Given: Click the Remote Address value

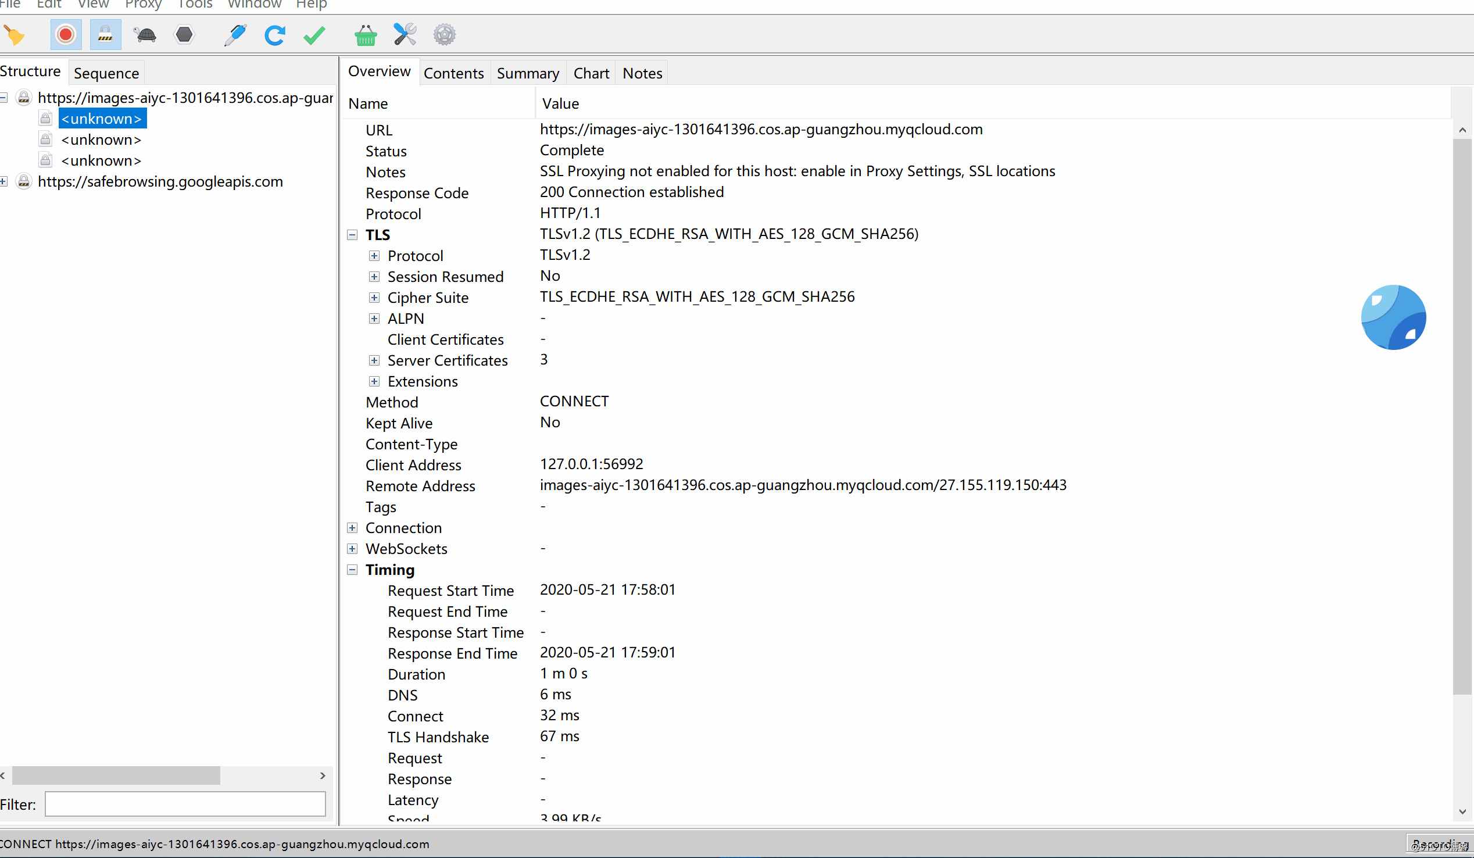Looking at the screenshot, I should click(803, 485).
